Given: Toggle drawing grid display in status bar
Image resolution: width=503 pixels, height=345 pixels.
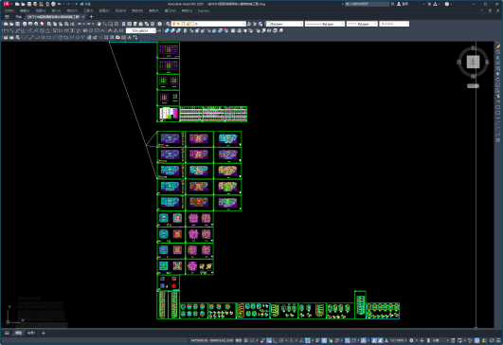Looking at the screenshot, I should (x=245, y=340).
